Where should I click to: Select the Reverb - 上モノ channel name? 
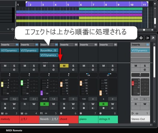(49, 119)
